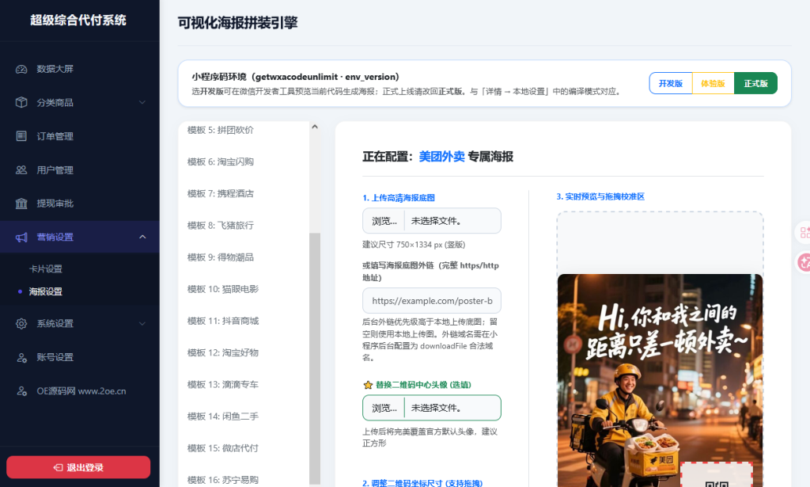The width and height of the screenshot is (810, 487).
Task: Click the star icon beside 替换二维码中心头像
Action: pyautogui.click(x=368, y=385)
